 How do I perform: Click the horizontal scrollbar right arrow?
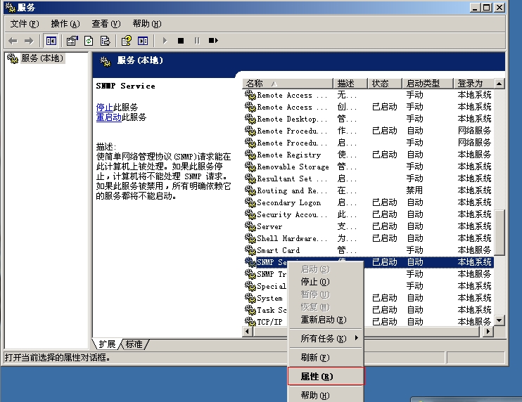click(488, 332)
